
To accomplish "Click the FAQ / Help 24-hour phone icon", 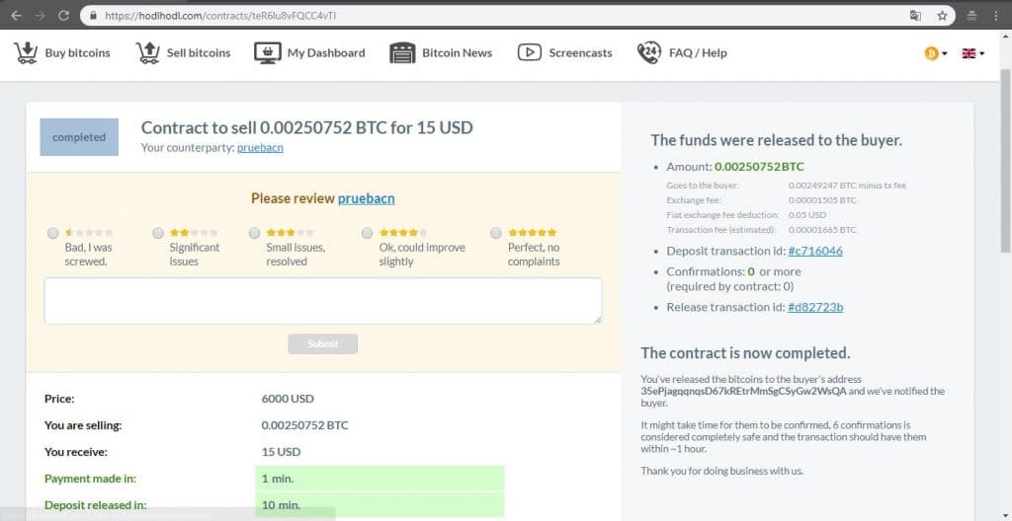I will click(648, 53).
